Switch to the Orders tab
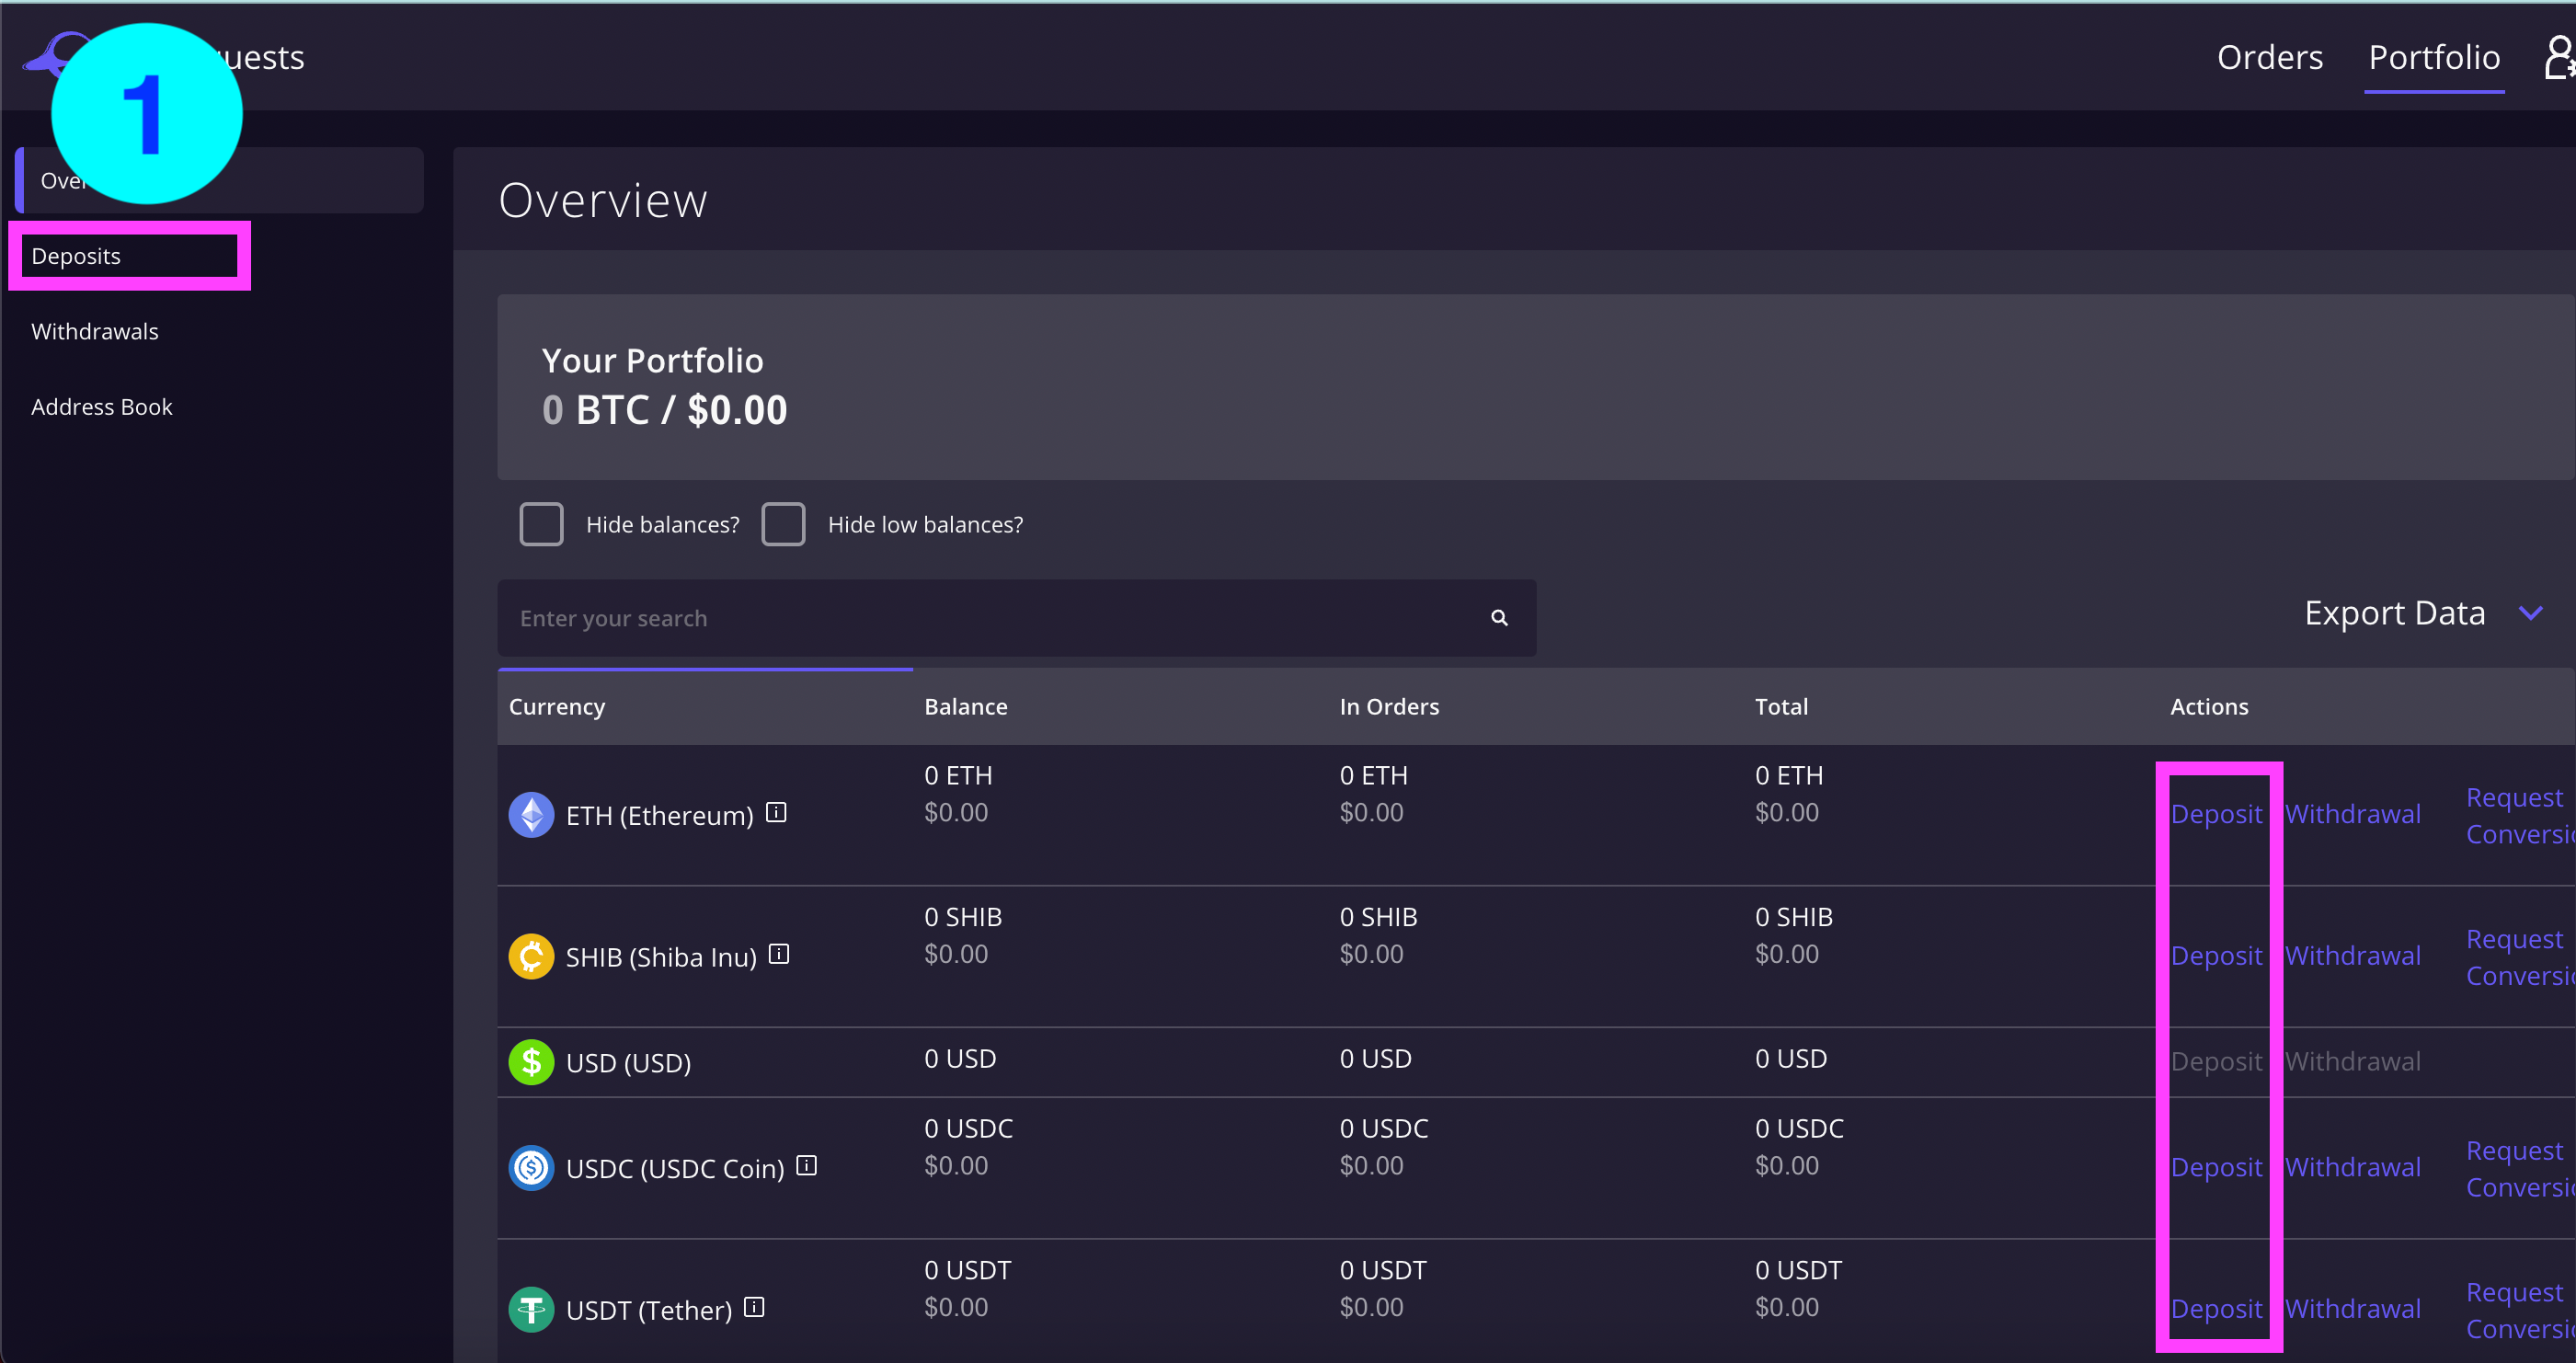2576x1363 pixels. (x=2269, y=57)
